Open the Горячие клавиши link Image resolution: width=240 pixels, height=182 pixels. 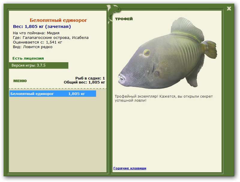[130, 168]
